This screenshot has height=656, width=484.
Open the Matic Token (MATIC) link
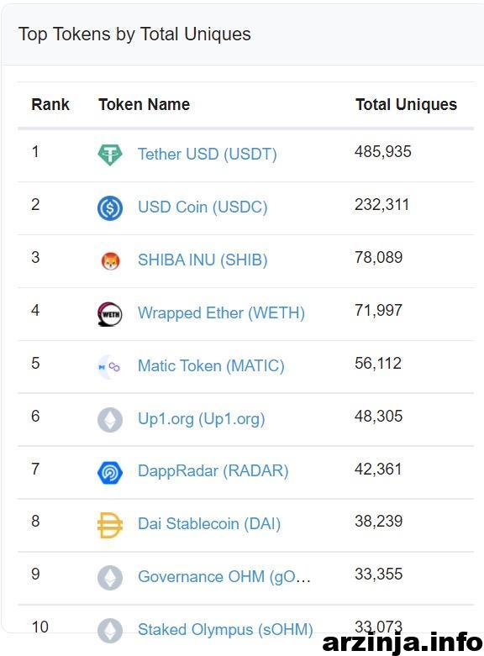[x=211, y=366]
